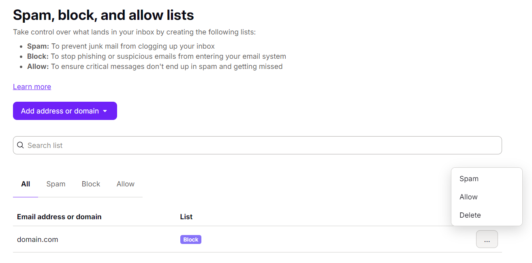The height and width of the screenshot is (263, 532).
Task: Select the domain.com entry
Action: pyautogui.click(x=37, y=239)
